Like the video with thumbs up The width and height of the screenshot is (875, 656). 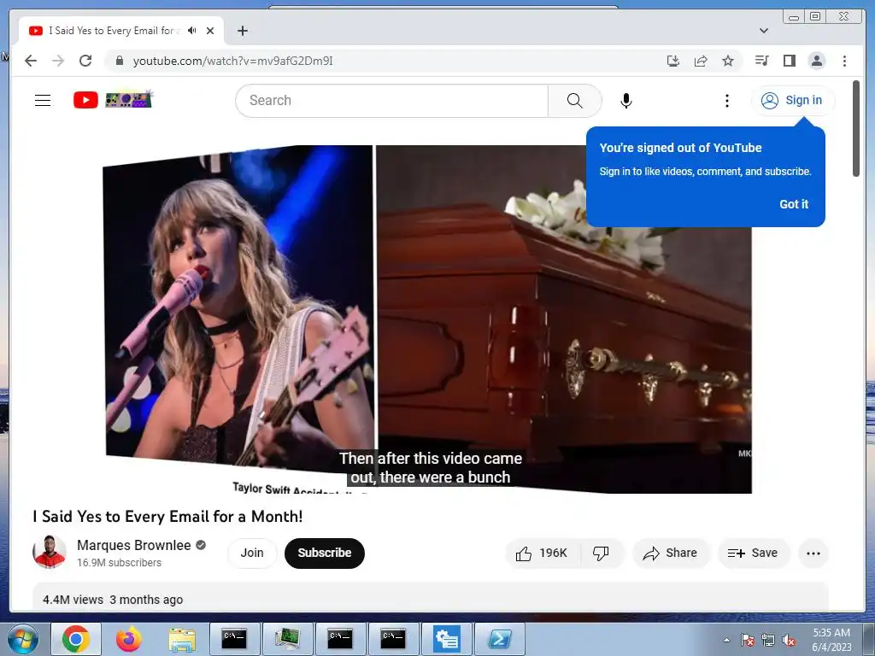542,553
